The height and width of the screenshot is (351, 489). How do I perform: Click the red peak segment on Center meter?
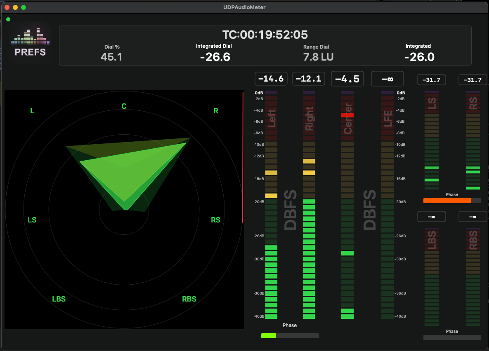(347, 115)
